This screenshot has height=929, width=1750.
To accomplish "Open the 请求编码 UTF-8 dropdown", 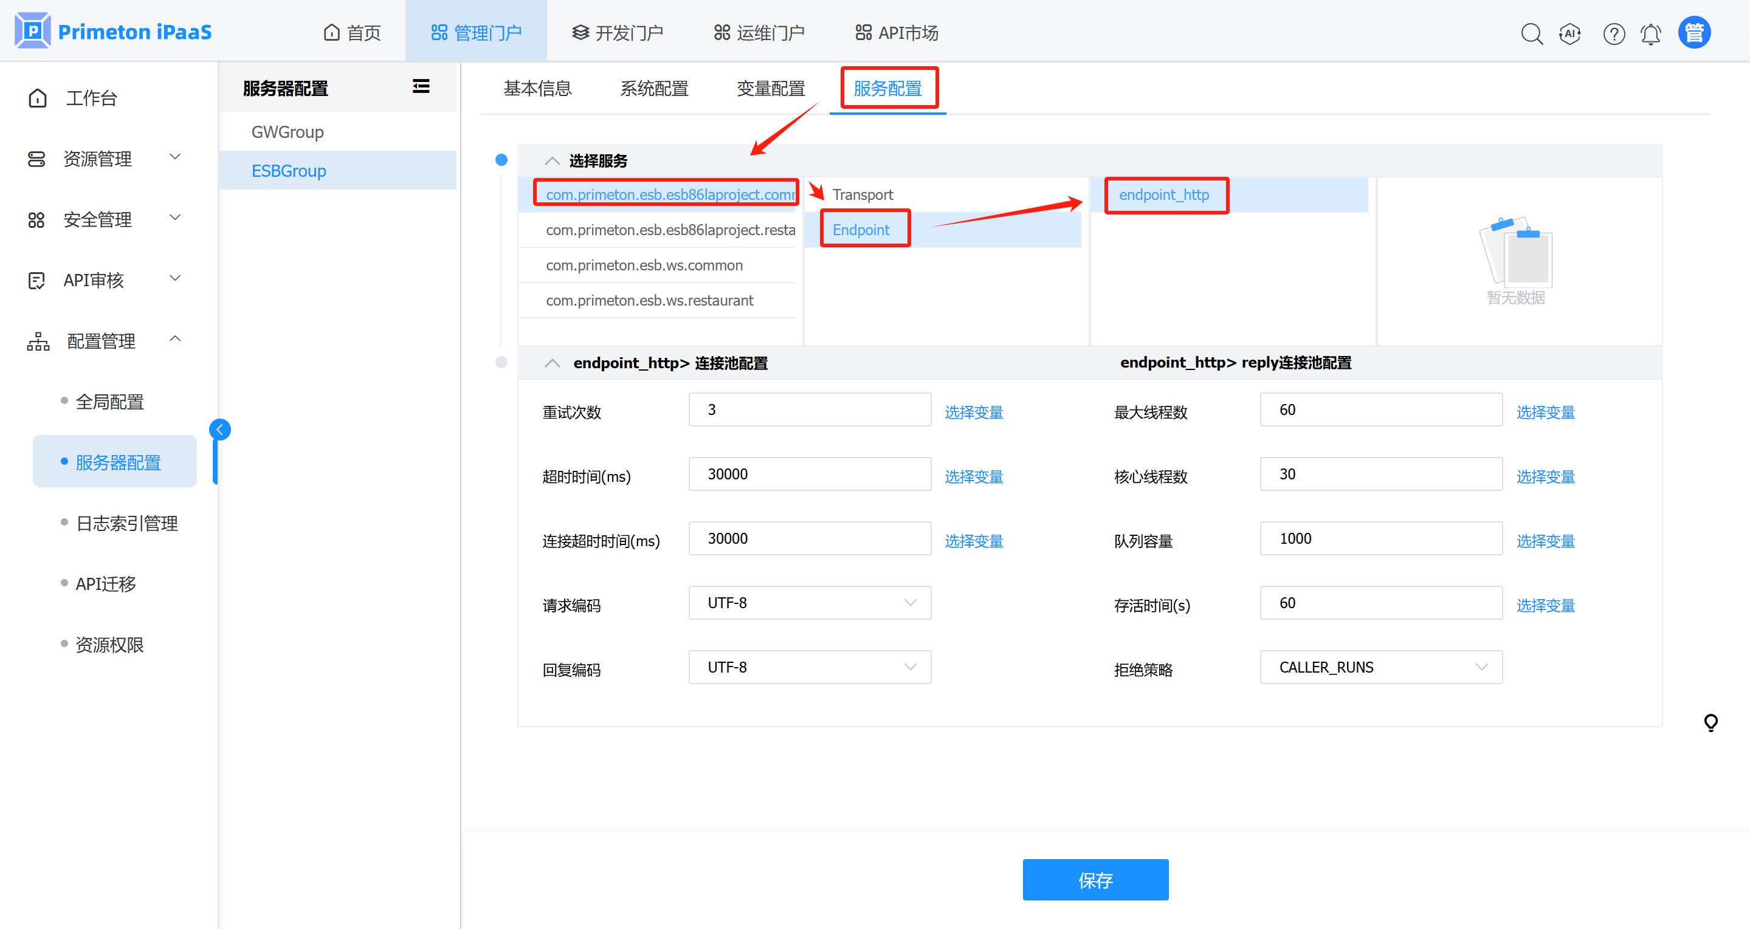I will click(x=809, y=603).
